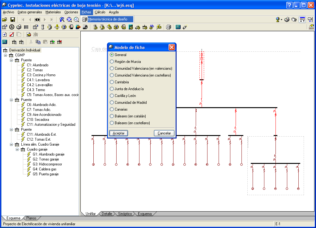Collapse the CGMP tree node
This screenshot has width=316, height=228.
[x=6, y=55]
